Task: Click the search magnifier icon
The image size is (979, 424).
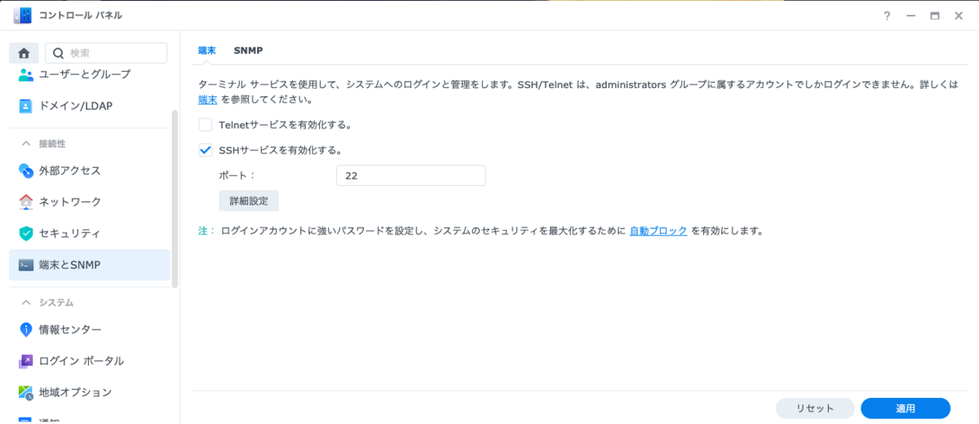Action: click(x=58, y=53)
